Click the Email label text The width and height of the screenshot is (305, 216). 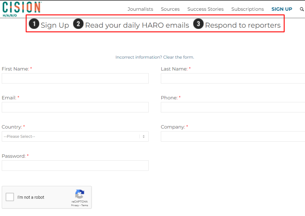pyautogui.click(x=9, y=98)
